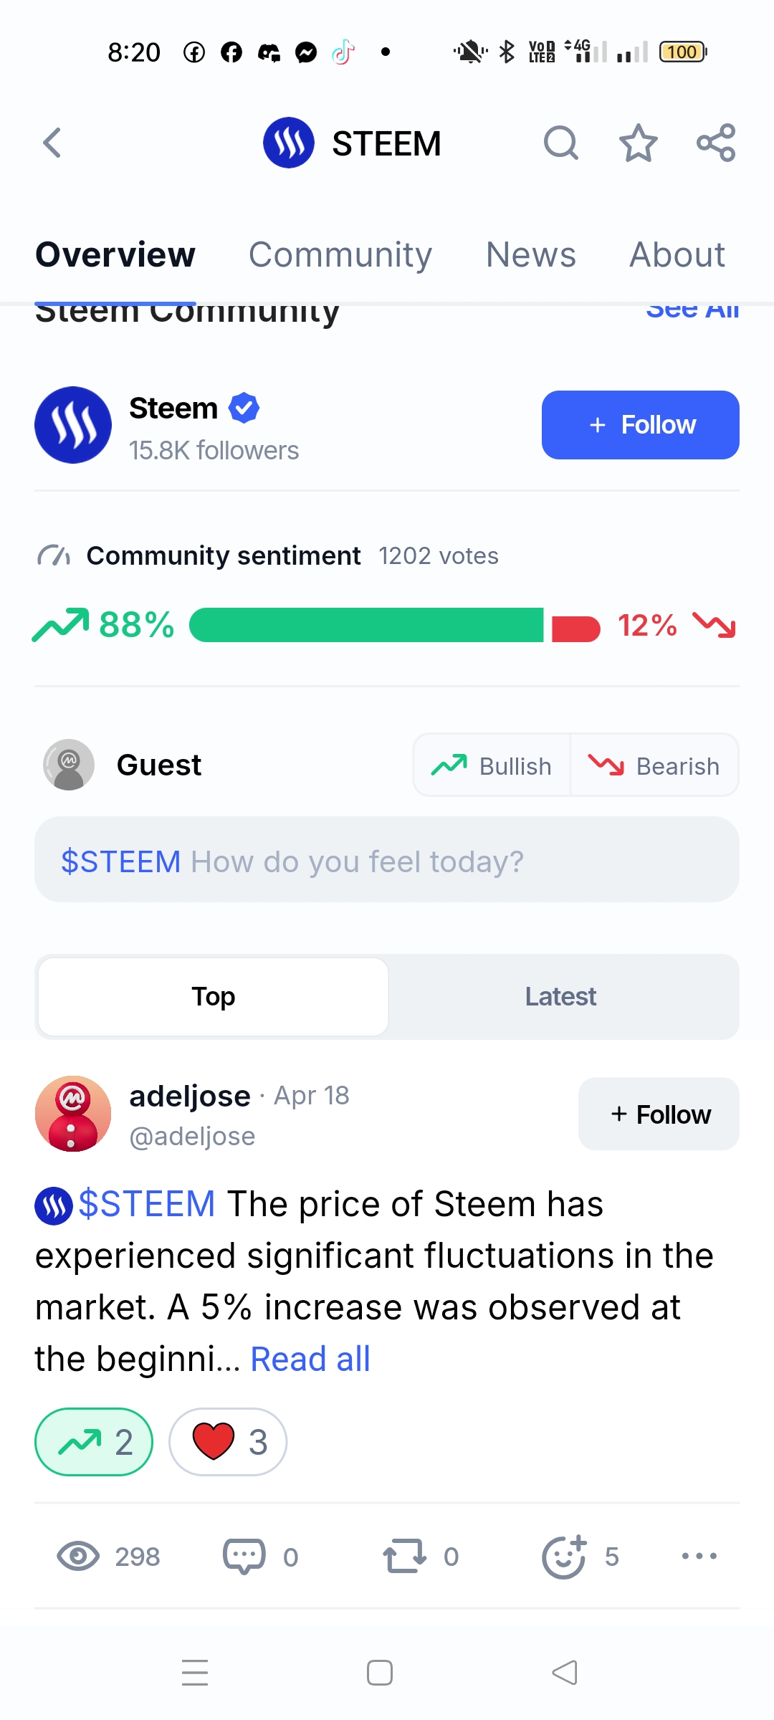The height and width of the screenshot is (1720, 774).
Task: Open the News tab
Action: 530,254
